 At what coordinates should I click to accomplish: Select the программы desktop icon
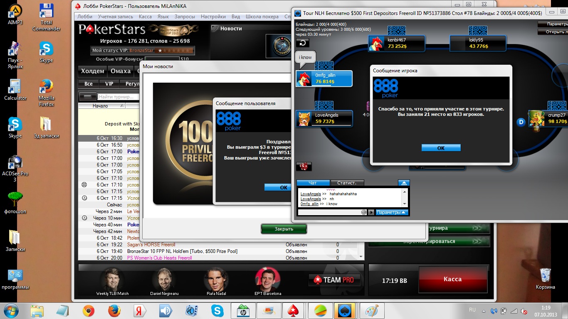[15, 279]
